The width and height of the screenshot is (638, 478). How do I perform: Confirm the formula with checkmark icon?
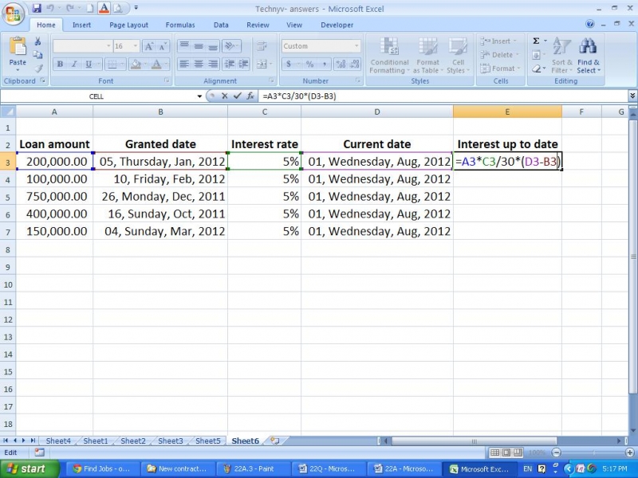click(x=237, y=96)
